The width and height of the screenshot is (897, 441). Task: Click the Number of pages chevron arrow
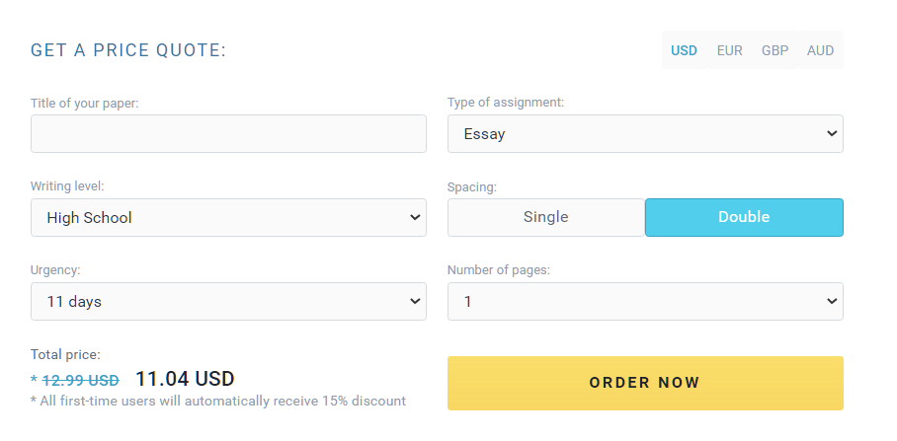[832, 301]
